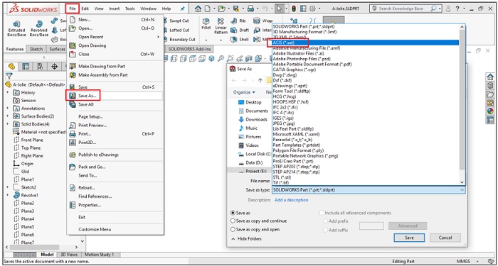Select the 'Add prefix' radio button
The width and height of the screenshot is (498, 266).
(325, 221)
